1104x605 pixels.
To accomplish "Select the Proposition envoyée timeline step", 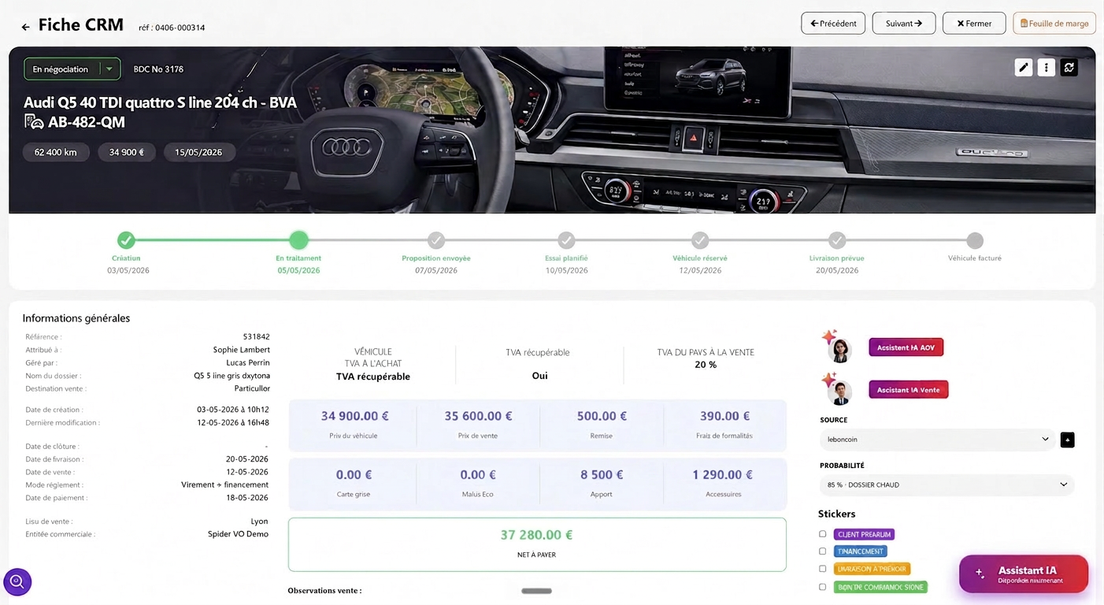I will tap(436, 240).
